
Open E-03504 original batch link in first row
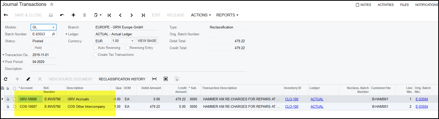(x=422, y=99)
